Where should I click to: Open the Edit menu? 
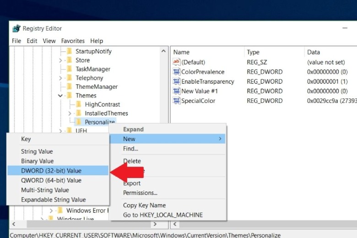point(32,41)
